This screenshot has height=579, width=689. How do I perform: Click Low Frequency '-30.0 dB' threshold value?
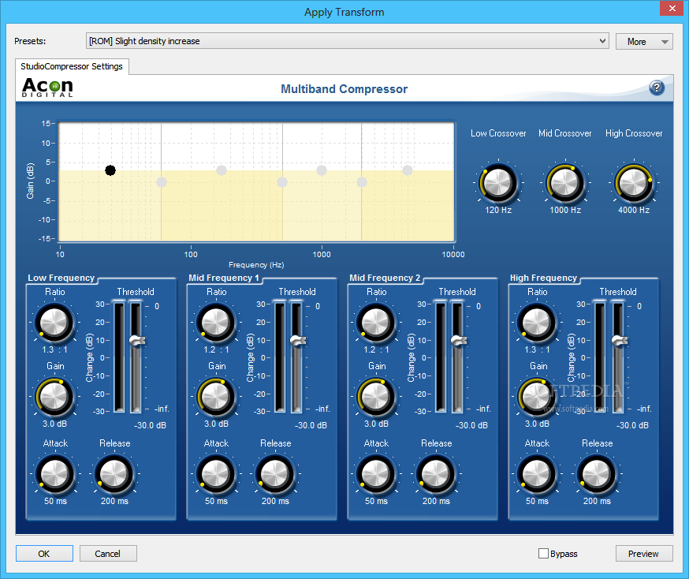(x=150, y=425)
